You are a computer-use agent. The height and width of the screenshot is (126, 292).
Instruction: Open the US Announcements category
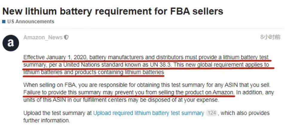click(31, 21)
